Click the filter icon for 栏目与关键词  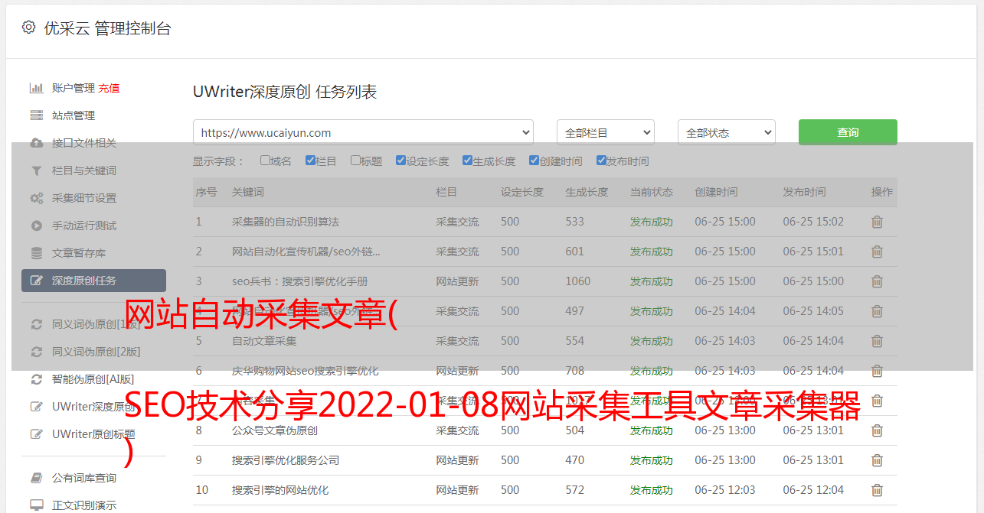[36, 170]
